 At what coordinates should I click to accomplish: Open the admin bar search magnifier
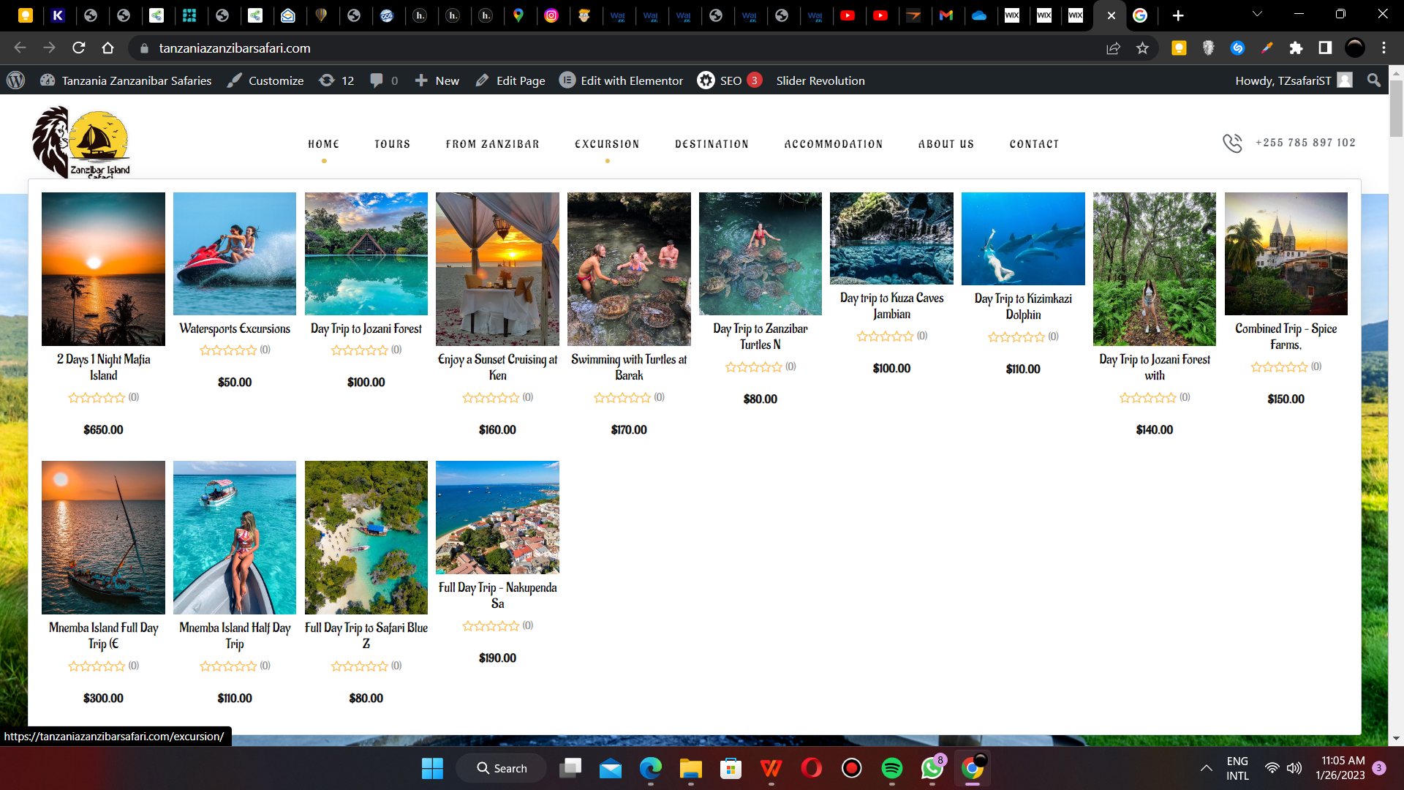tap(1374, 80)
